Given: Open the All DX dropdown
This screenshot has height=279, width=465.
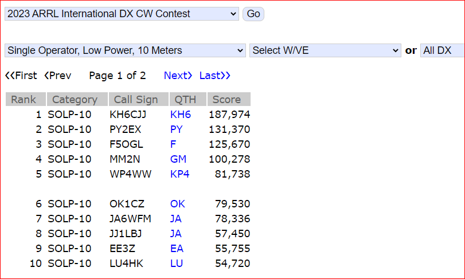Looking at the screenshot, I should click(x=443, y=50).
